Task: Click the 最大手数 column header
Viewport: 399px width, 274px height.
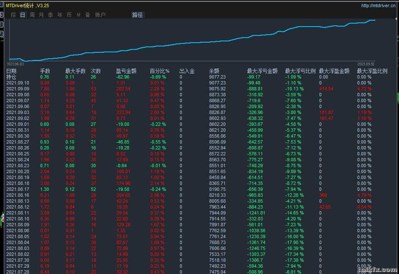Action: 75,71
